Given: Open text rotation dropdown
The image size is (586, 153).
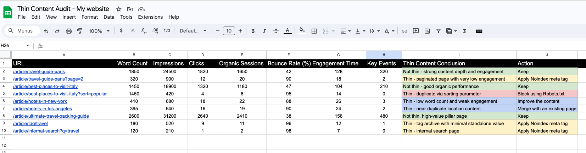Looking at the screenshot, I should point(389,31).
